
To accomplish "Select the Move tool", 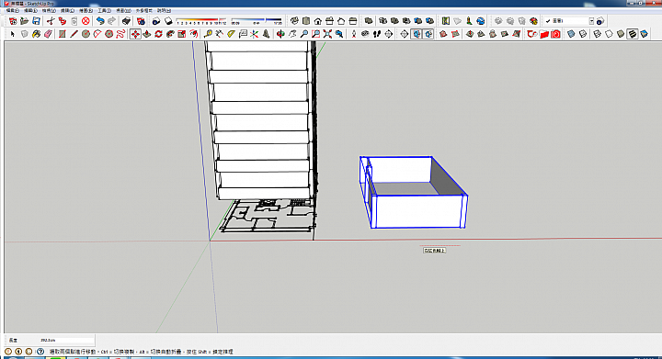I will click(x=135, y=34).
